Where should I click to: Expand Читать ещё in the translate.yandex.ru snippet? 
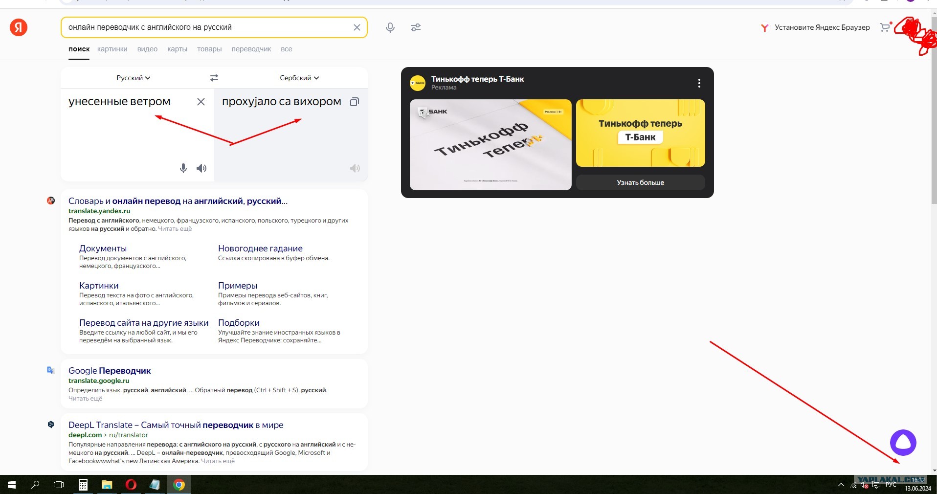(x=175, y=229)
